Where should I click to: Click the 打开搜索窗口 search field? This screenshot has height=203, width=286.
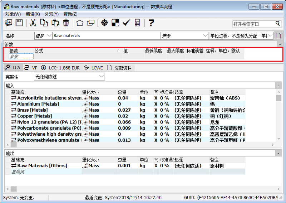(x=253, y=24)
